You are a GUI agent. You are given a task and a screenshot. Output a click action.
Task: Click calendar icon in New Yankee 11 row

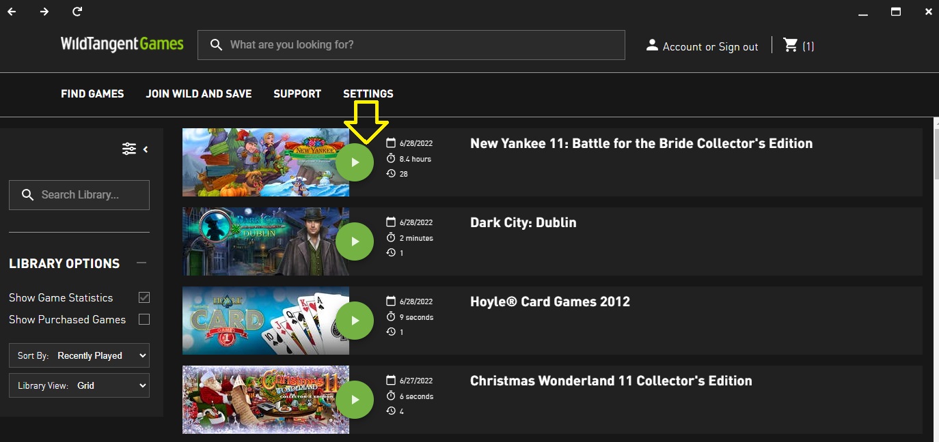tap(391, 143)
